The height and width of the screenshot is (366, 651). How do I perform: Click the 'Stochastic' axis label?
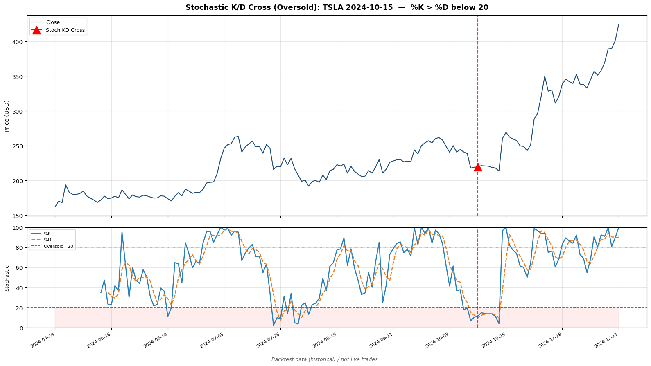coord(7,278)
